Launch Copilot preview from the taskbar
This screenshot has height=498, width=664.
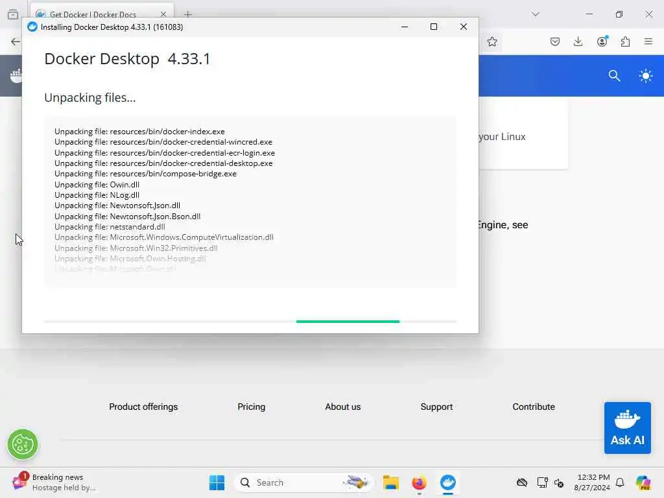coord(643,482)
